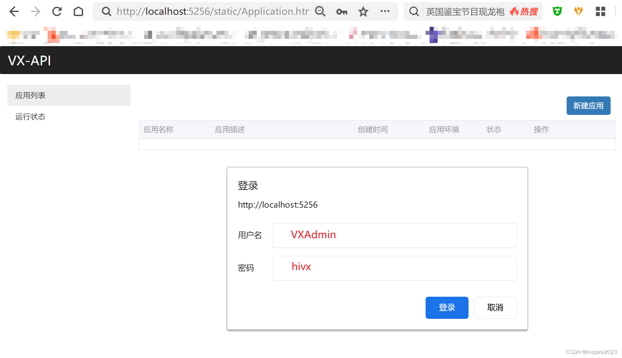
Task: Bookmark this page with the star icon
Action: [363, 12]
